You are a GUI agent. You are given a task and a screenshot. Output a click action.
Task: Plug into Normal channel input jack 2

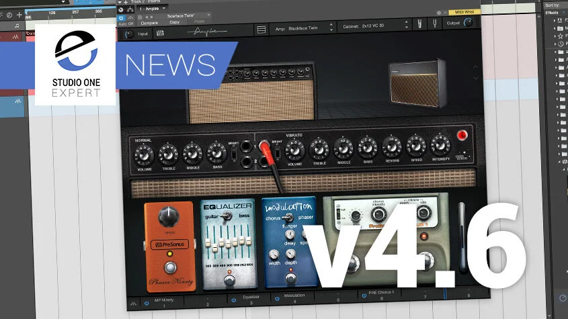pos(246,161)
